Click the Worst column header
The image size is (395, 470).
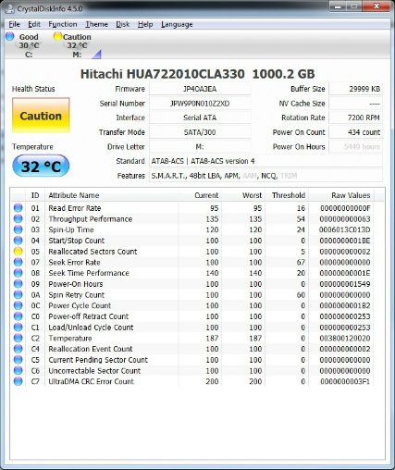pyautogui.click(x=243, y=195)
